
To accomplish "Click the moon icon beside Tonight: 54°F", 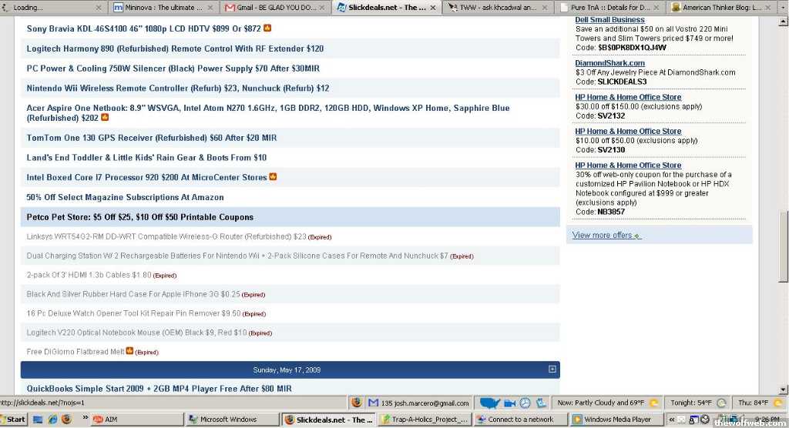I will pos(721,403).
